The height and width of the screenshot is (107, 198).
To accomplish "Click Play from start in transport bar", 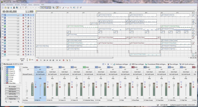I will click(45, 60).
